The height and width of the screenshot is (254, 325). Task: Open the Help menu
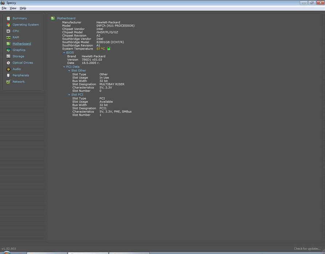[x=23, y=8]
